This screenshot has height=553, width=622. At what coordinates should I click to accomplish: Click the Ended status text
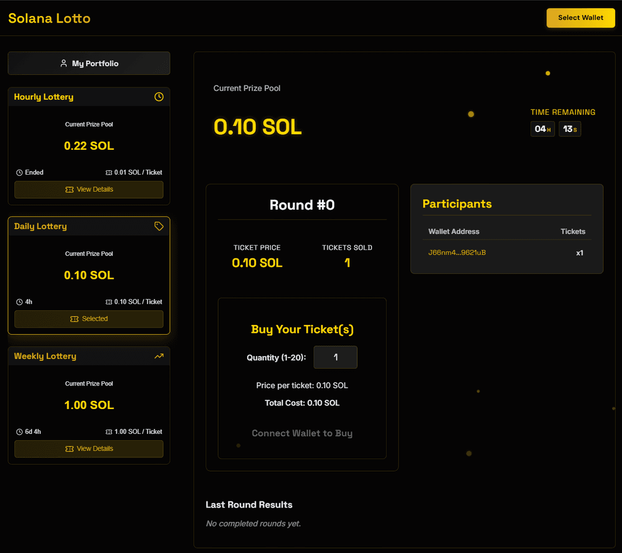[x=34, y=173]
